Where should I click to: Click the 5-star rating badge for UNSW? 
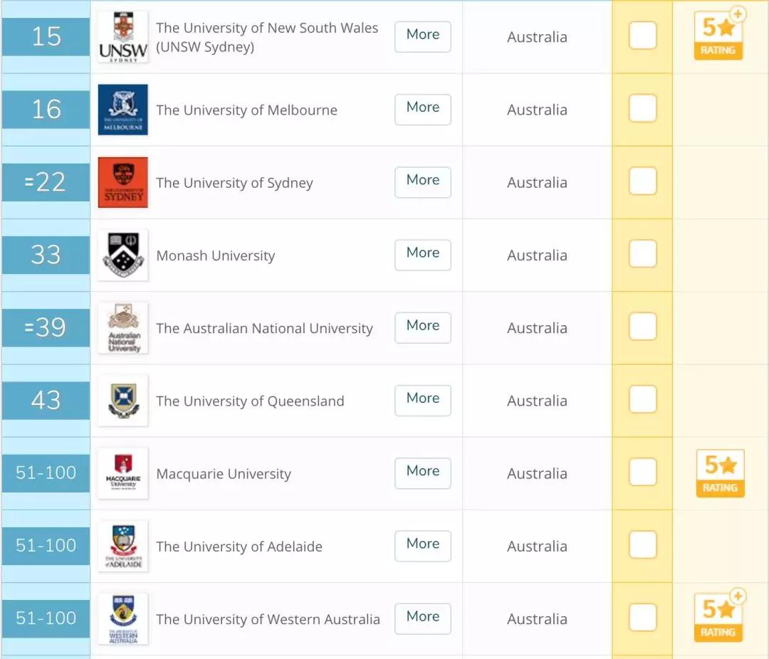pyautogui.click(x=719, y=36)
